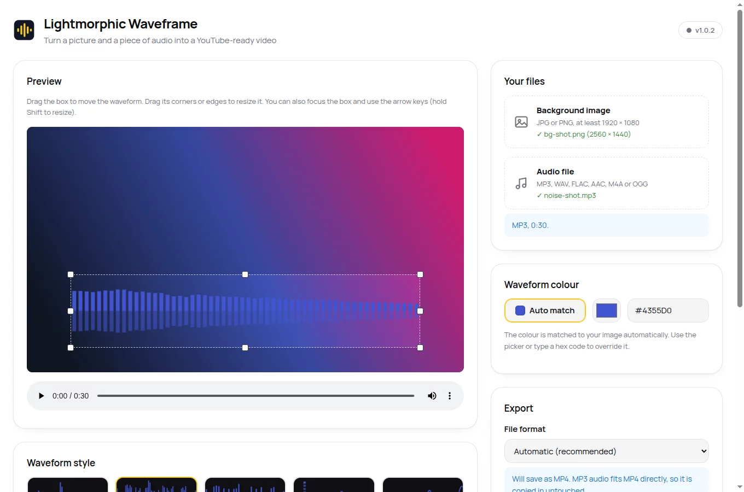The height and width of the screenshot is (492, 744).
Task: Click the page's vertical scrollbar thumb
Action: click(x=740, y=159)
